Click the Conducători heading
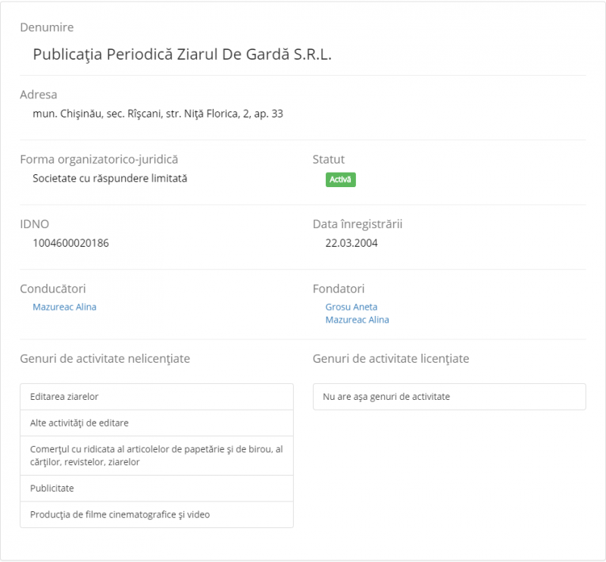 tap(53, 289)
